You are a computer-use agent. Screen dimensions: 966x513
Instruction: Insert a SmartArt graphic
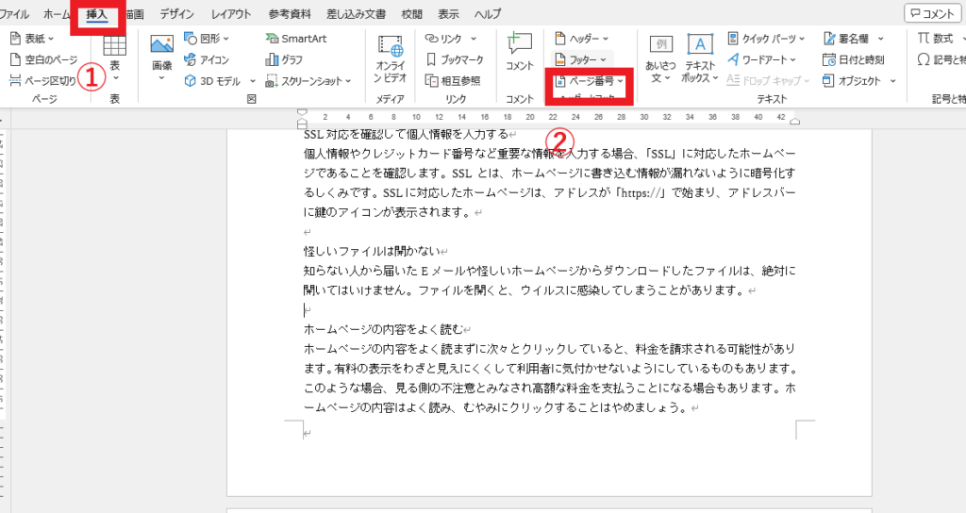(x=295, y=38)
